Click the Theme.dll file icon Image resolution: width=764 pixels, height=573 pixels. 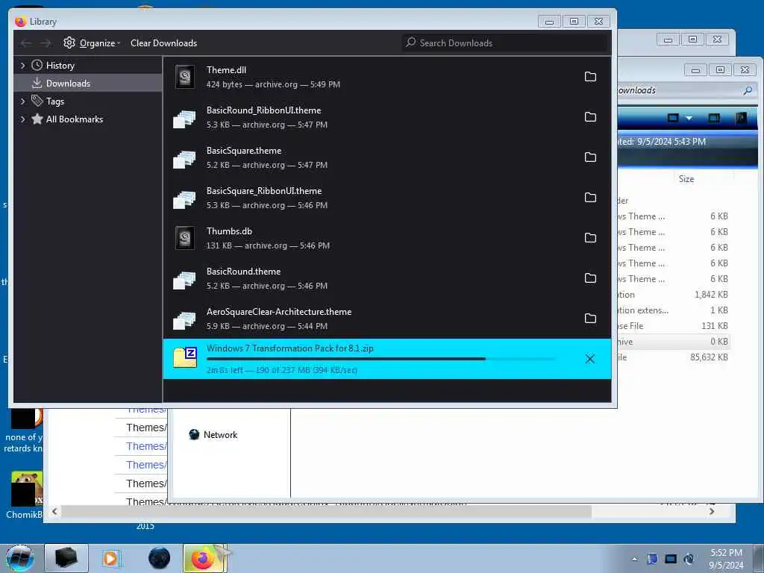[x=185, y=77]
